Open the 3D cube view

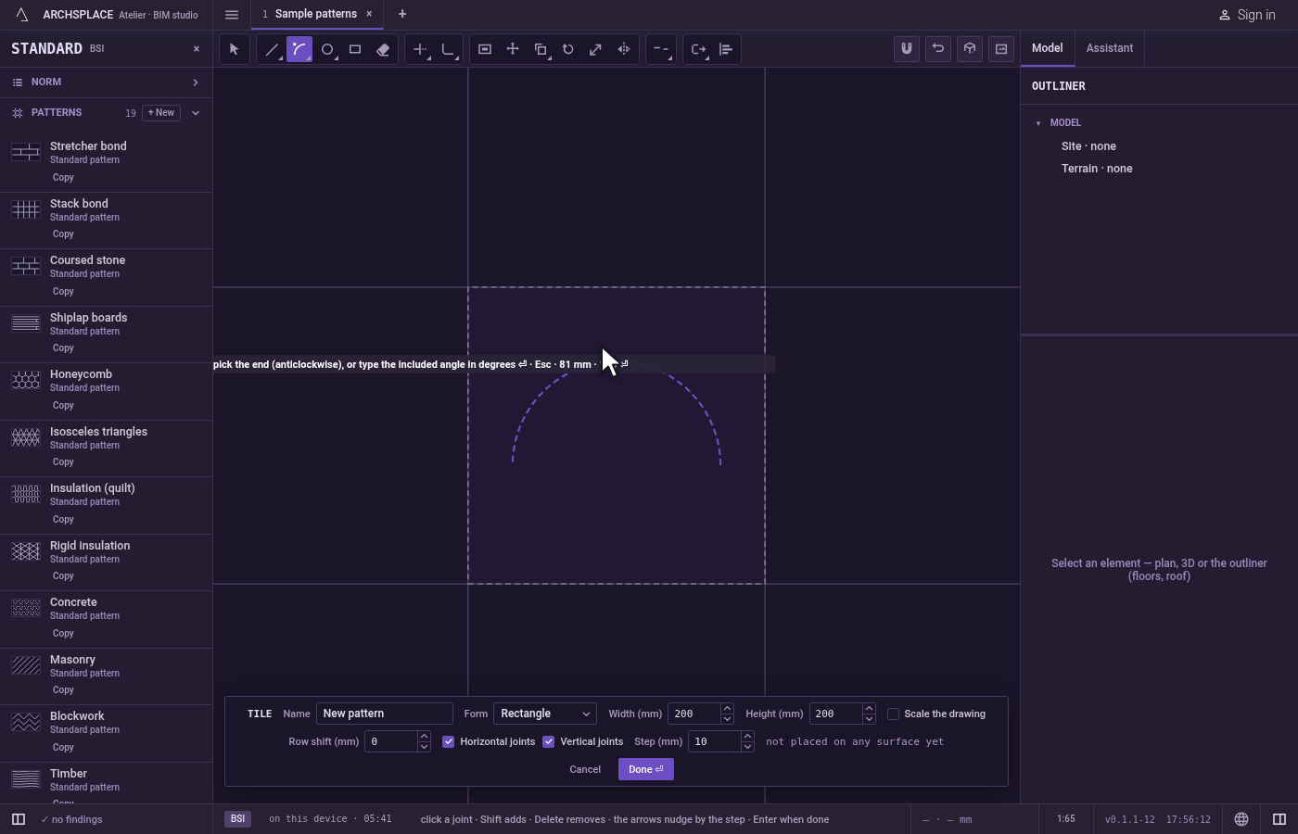(970, 49)
